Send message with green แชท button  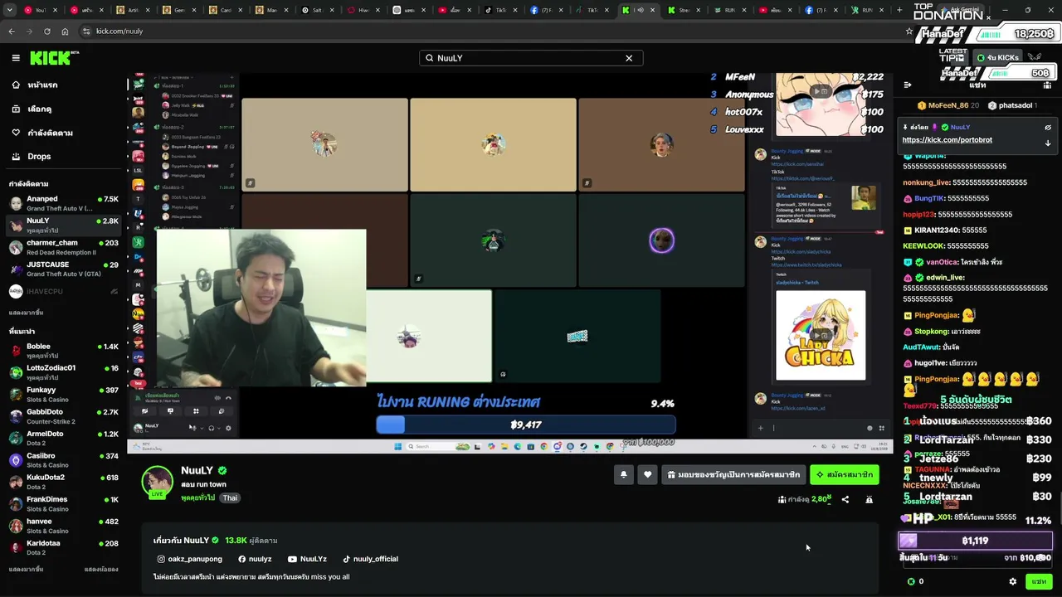click(1039, 581)
